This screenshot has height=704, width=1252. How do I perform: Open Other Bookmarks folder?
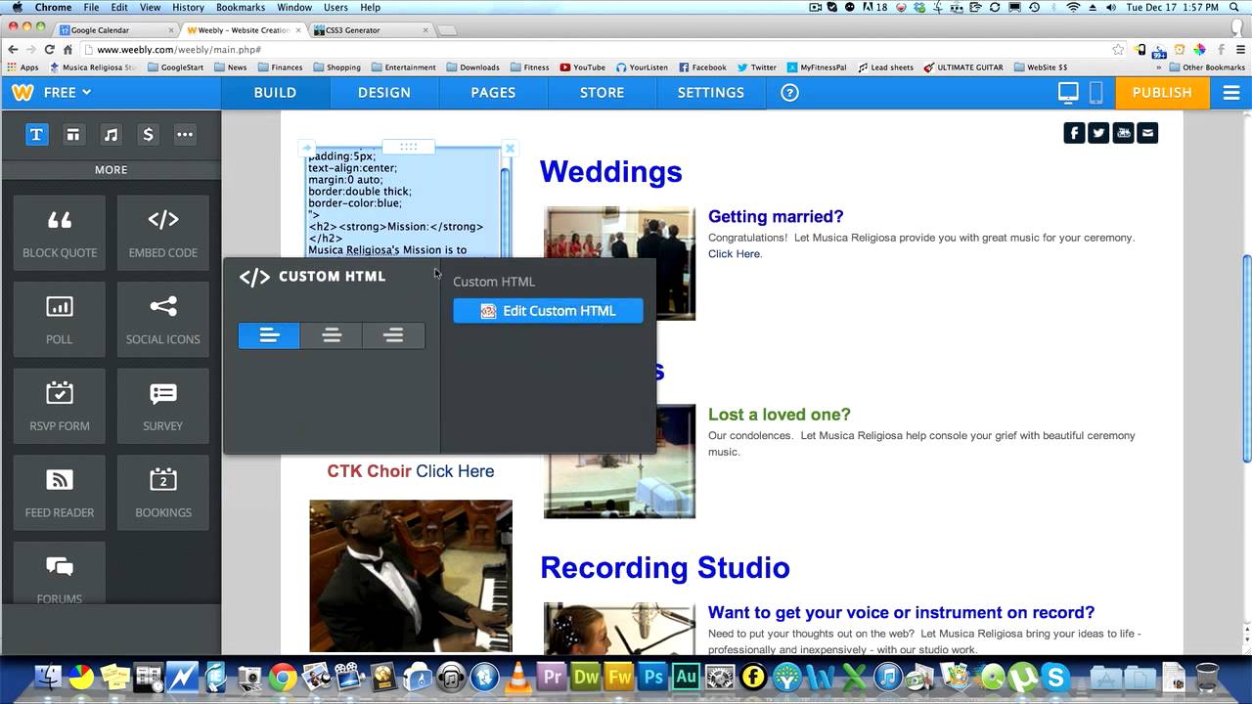click(1206, 67)
